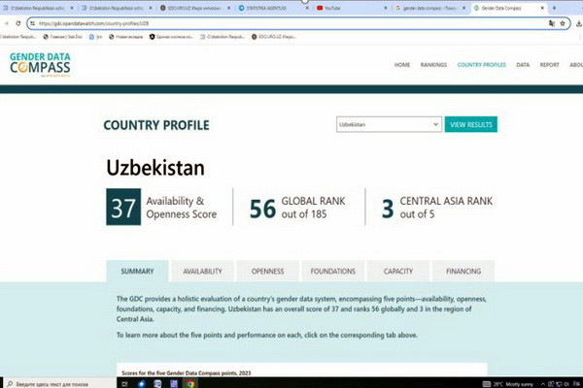Image resolution: width=583 pixels, height=388 pixels.
Task: Expand the Uzbekistan country dropdown
Action: [389, 124]
